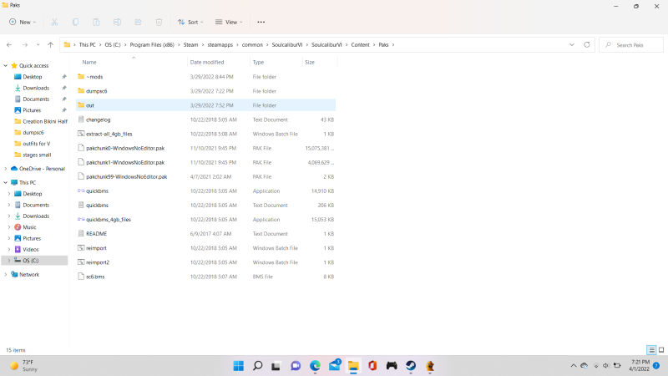Switch to large thumbnails view icon
668x376 pixels.
661,350
